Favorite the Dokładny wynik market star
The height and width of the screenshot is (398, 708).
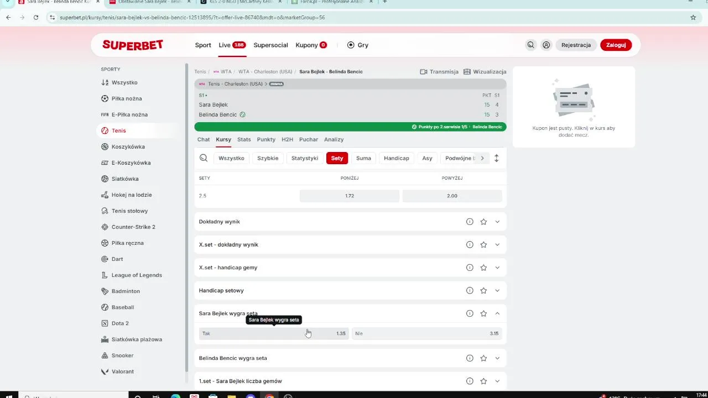(x=483, y=222)
